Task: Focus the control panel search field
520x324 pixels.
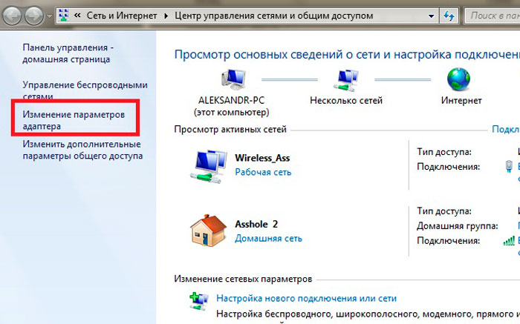Action: tap(492, 16)
